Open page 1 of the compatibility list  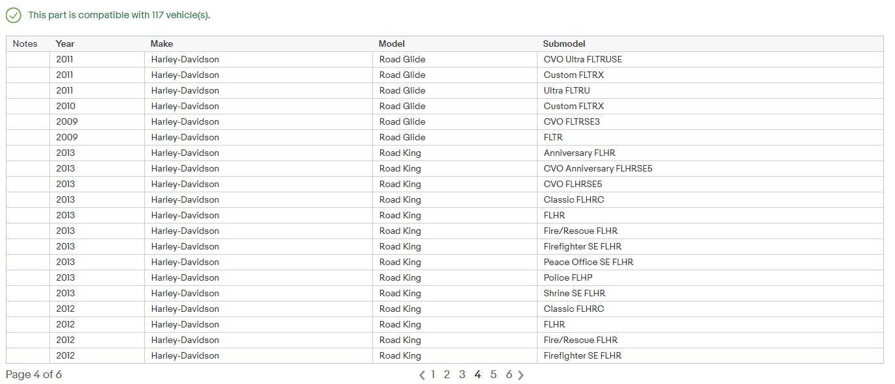(433, 374)
